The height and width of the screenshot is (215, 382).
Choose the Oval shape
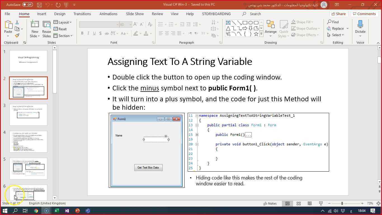251,23
